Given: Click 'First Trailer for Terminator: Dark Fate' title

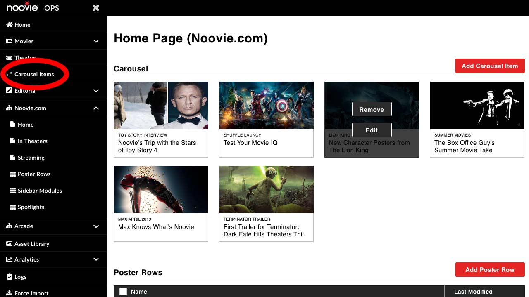Looking at the screenshot, I should pos(266,231).
